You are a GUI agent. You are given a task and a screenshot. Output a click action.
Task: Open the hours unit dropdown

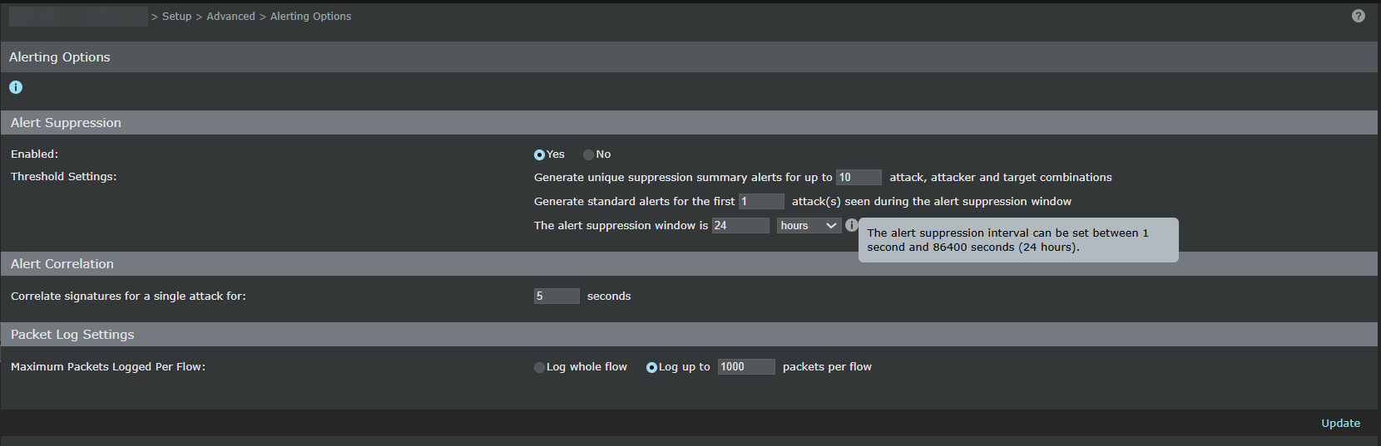(809, 225)
